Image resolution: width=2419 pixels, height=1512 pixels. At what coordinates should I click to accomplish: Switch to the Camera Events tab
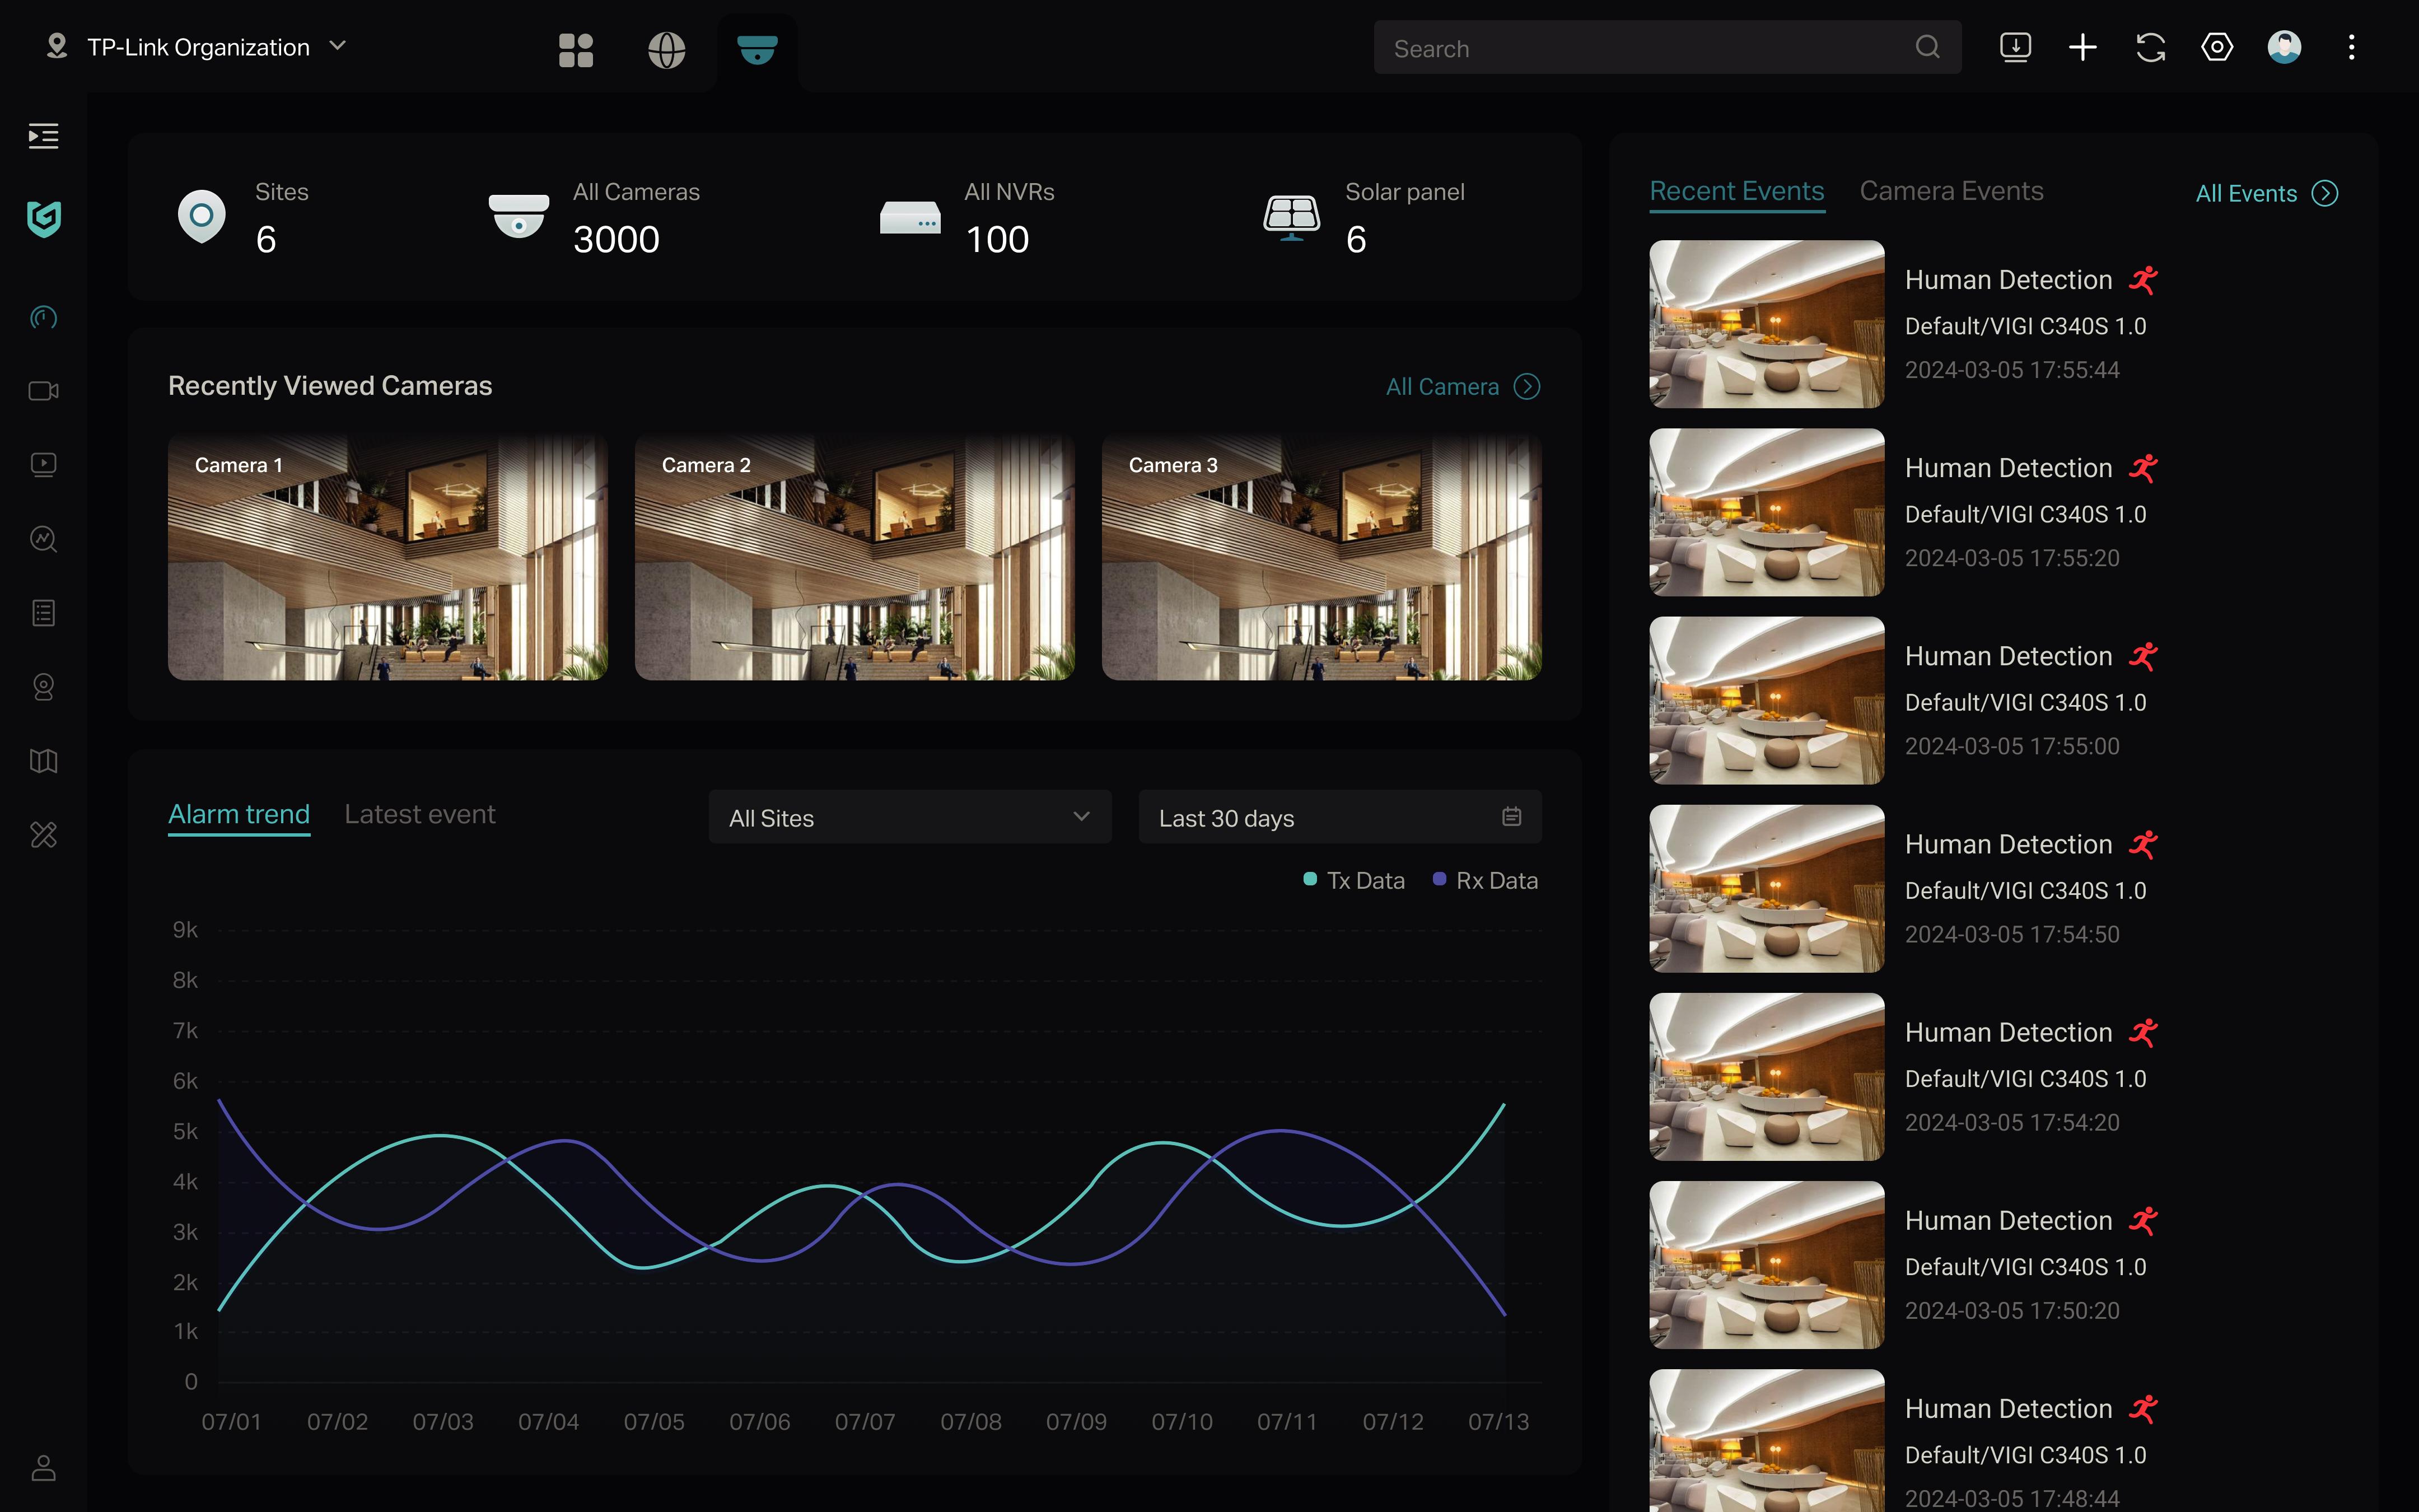pyautogui.click(x=1950, y=191)
